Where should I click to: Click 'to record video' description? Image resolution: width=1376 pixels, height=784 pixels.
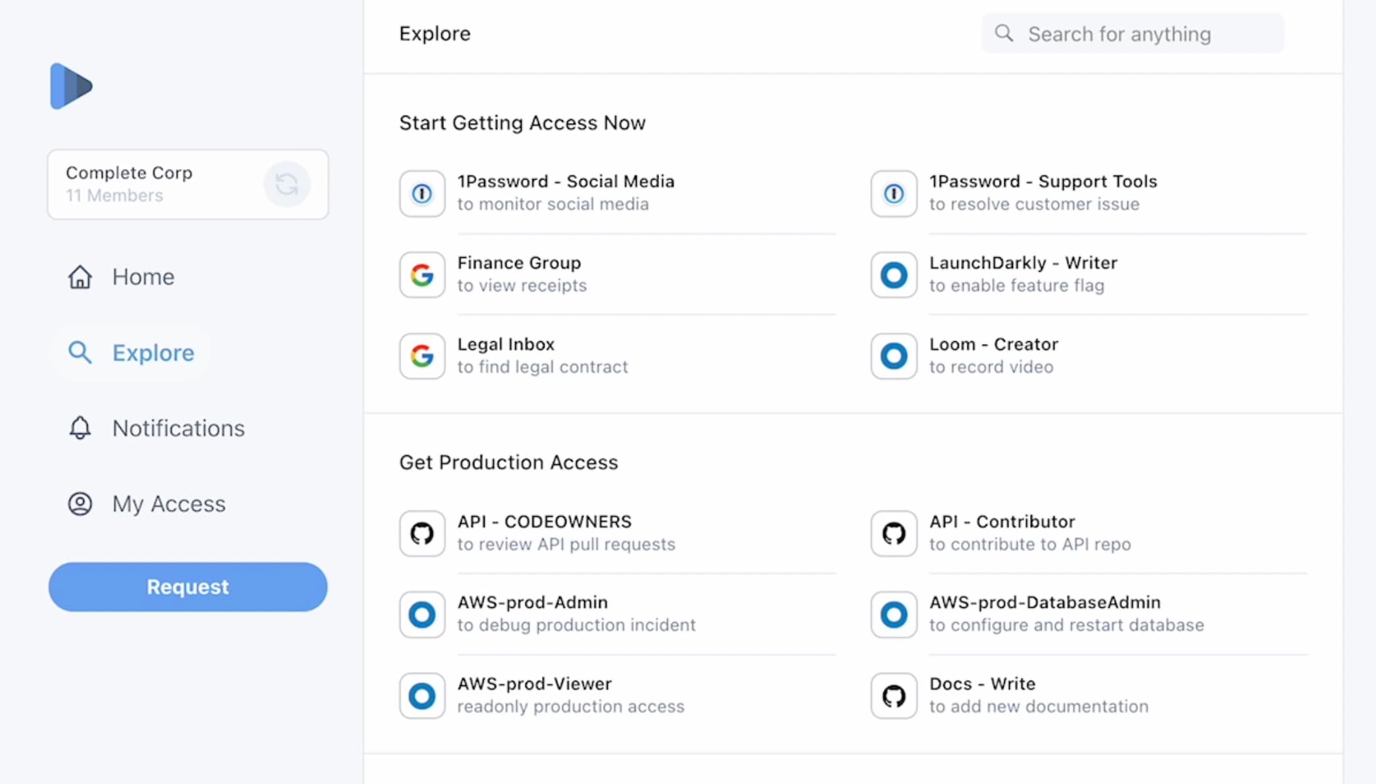pyautogui.click(x=991, y=367)
